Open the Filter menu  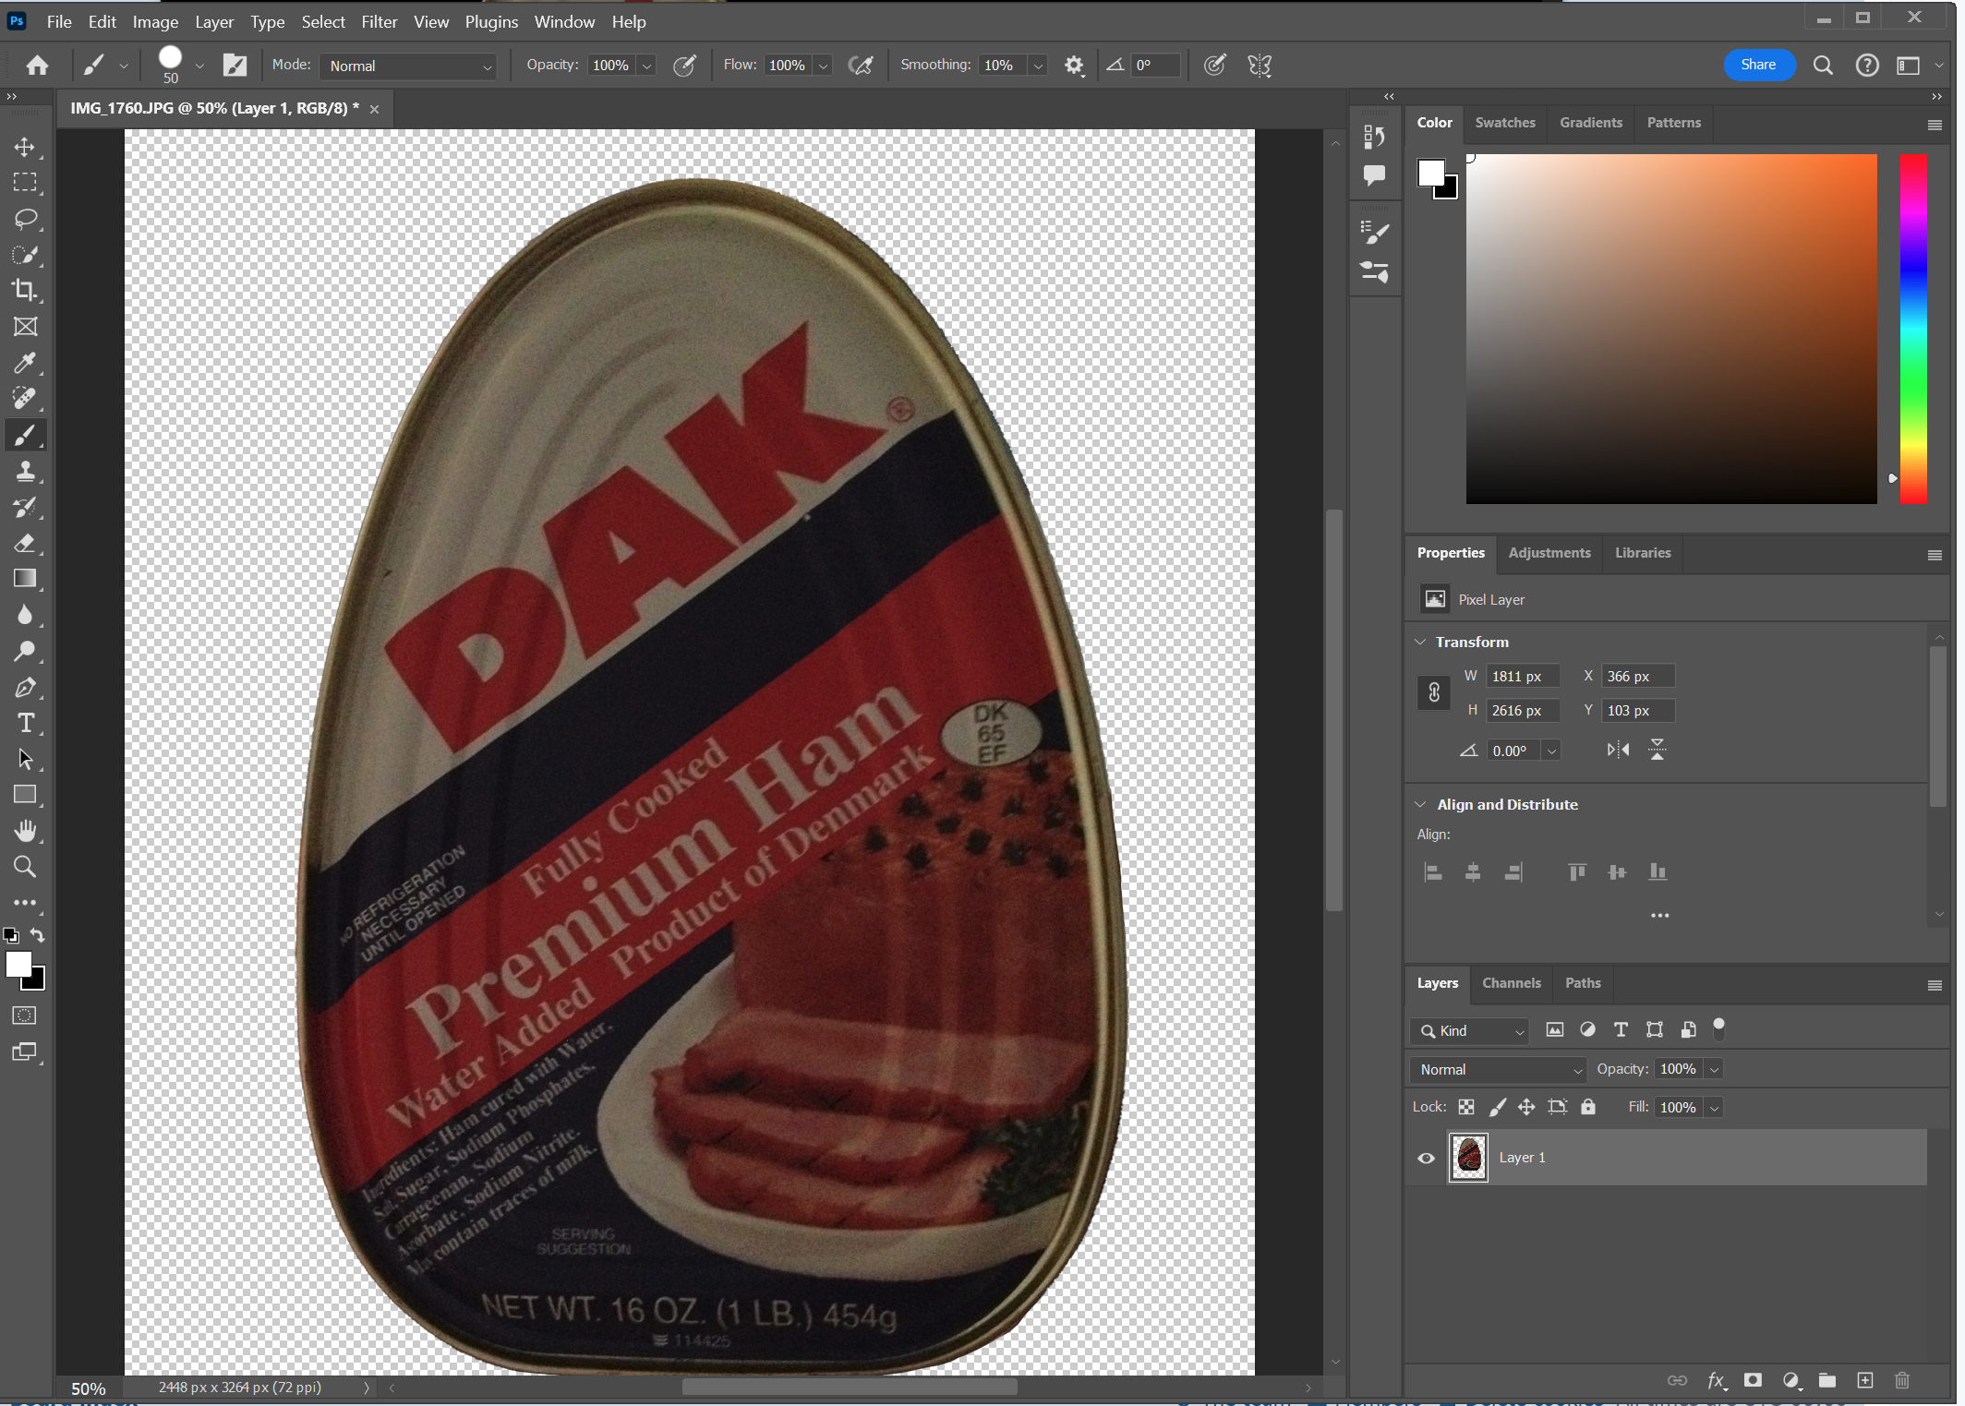point(379,21)
